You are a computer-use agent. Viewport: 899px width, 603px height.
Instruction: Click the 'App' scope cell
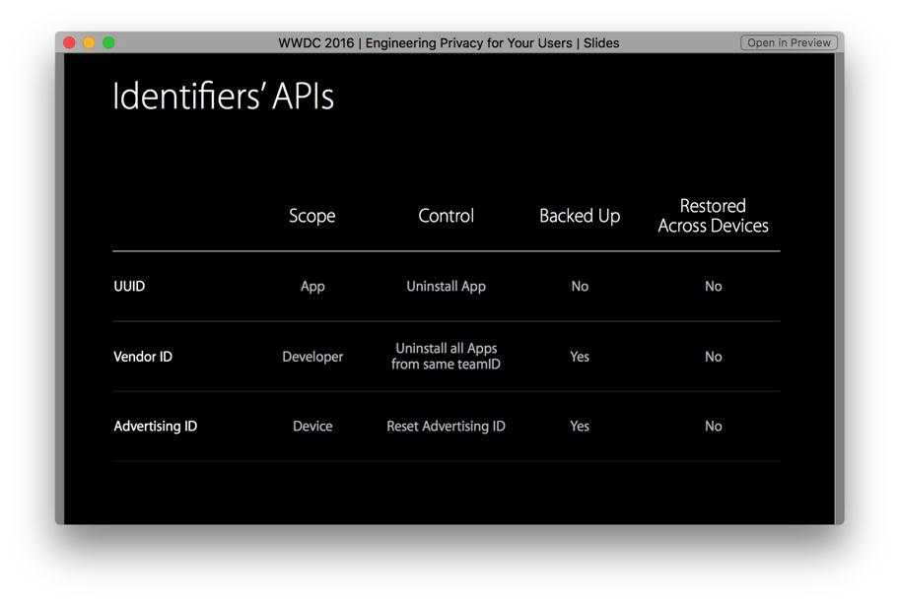[312, 287]
